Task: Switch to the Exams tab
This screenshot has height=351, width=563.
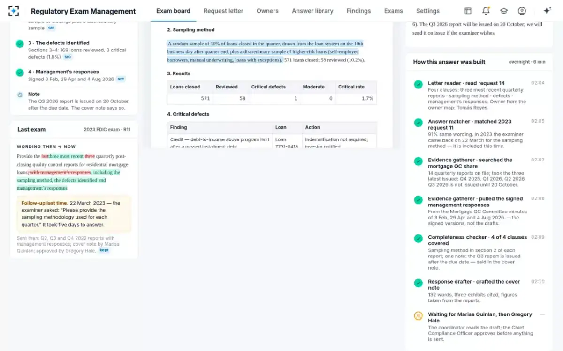Action: coord(393,11)
